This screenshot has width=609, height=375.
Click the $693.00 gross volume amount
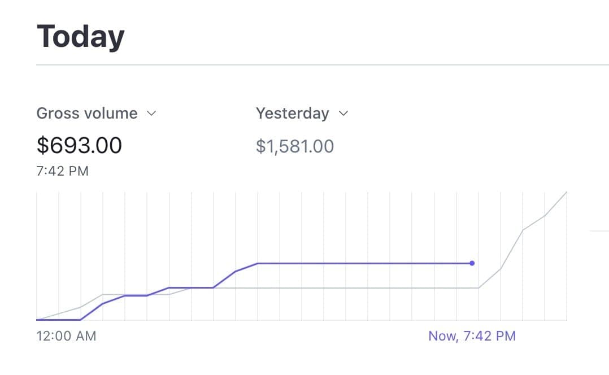point(79,146)
